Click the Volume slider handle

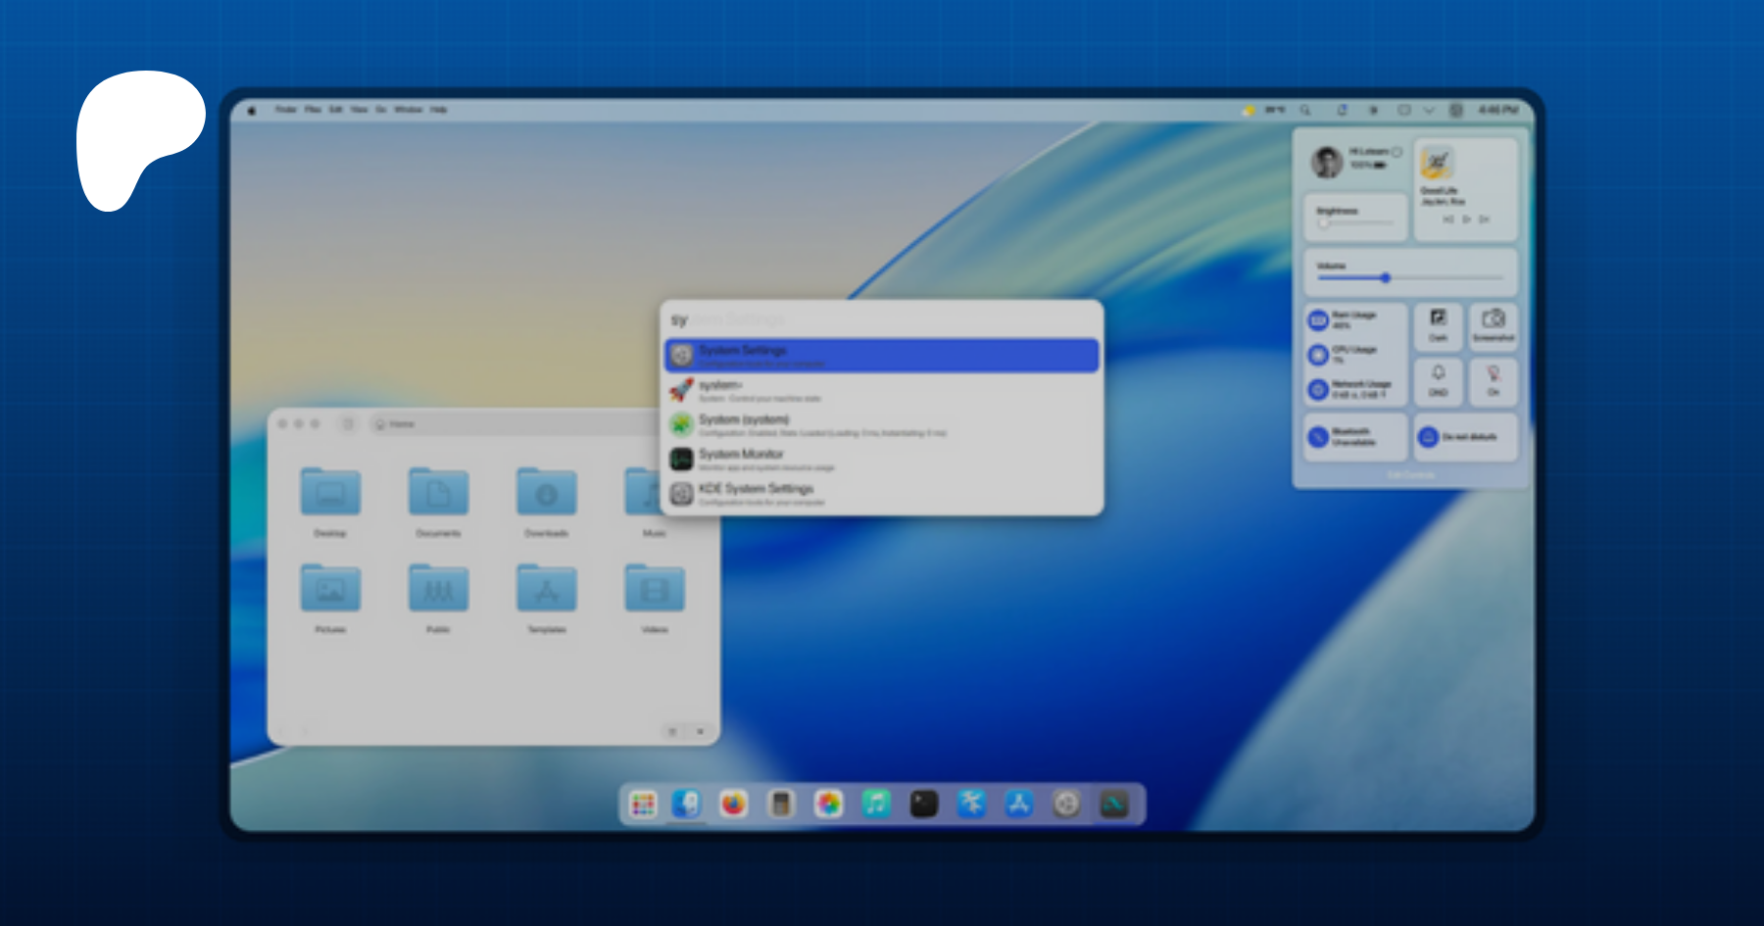1386,278
